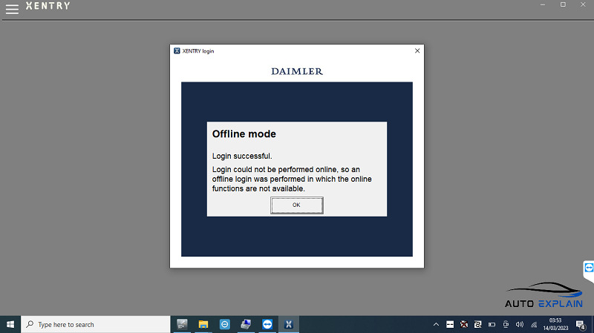The image size is (594, 333).
Task: Click the Offline mode heading
Action: pyautogui.click(x=244, y=134)
